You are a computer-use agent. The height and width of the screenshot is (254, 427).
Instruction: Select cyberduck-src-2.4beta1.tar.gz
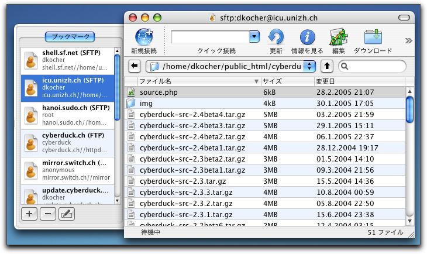click(265, 148)
